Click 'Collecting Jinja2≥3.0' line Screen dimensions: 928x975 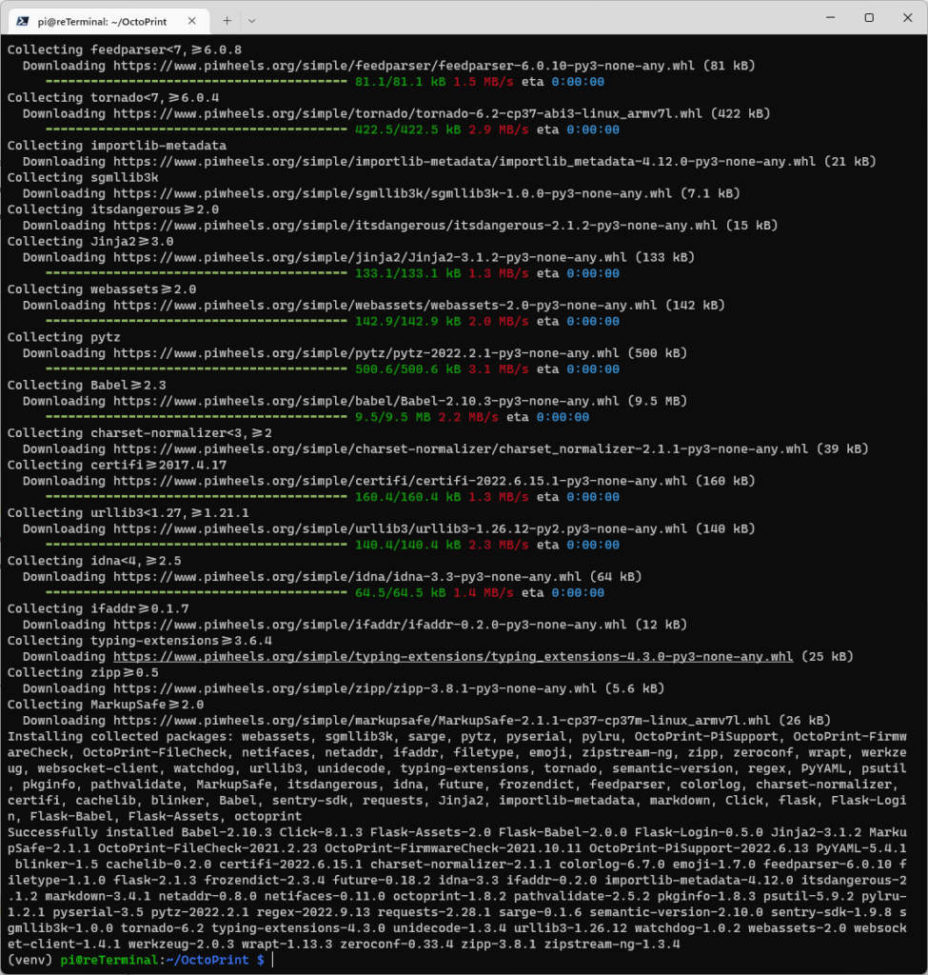(x=90, y=241)
